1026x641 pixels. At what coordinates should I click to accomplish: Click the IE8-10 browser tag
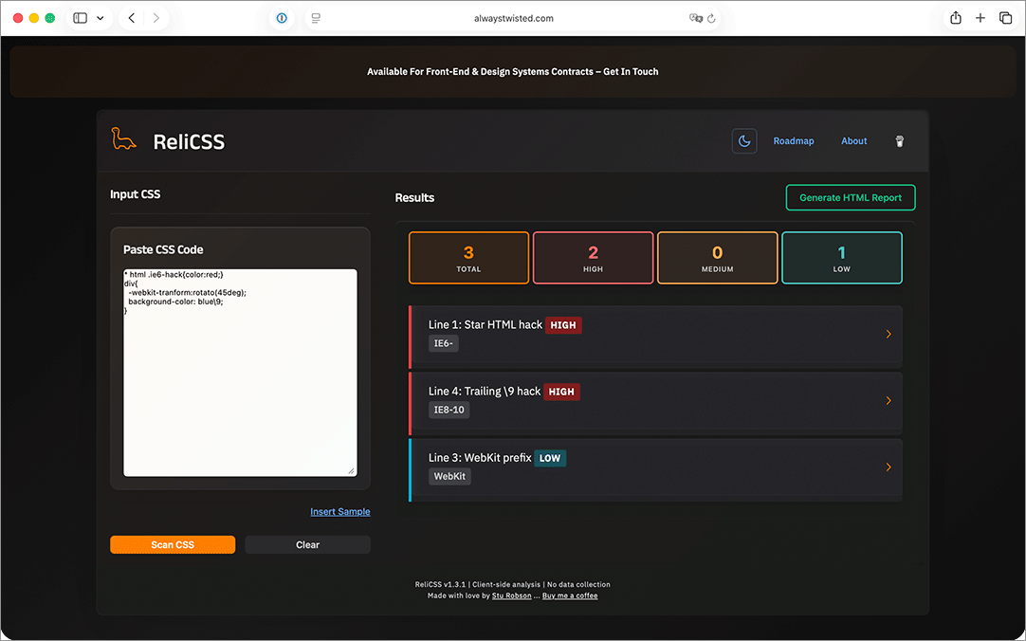click(449, 411)
